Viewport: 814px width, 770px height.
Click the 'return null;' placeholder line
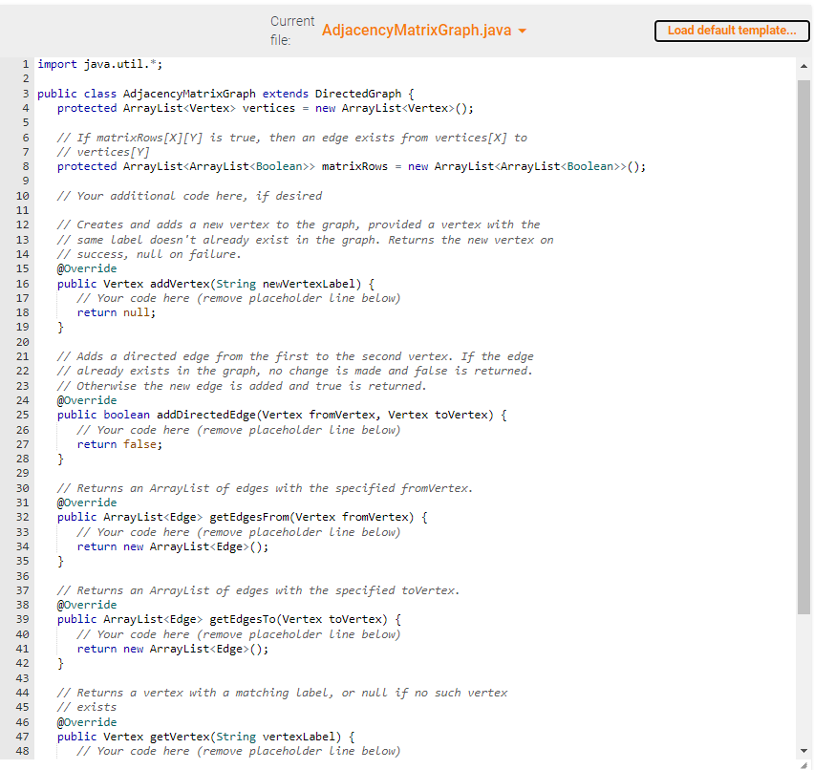[x=117, y=312]
